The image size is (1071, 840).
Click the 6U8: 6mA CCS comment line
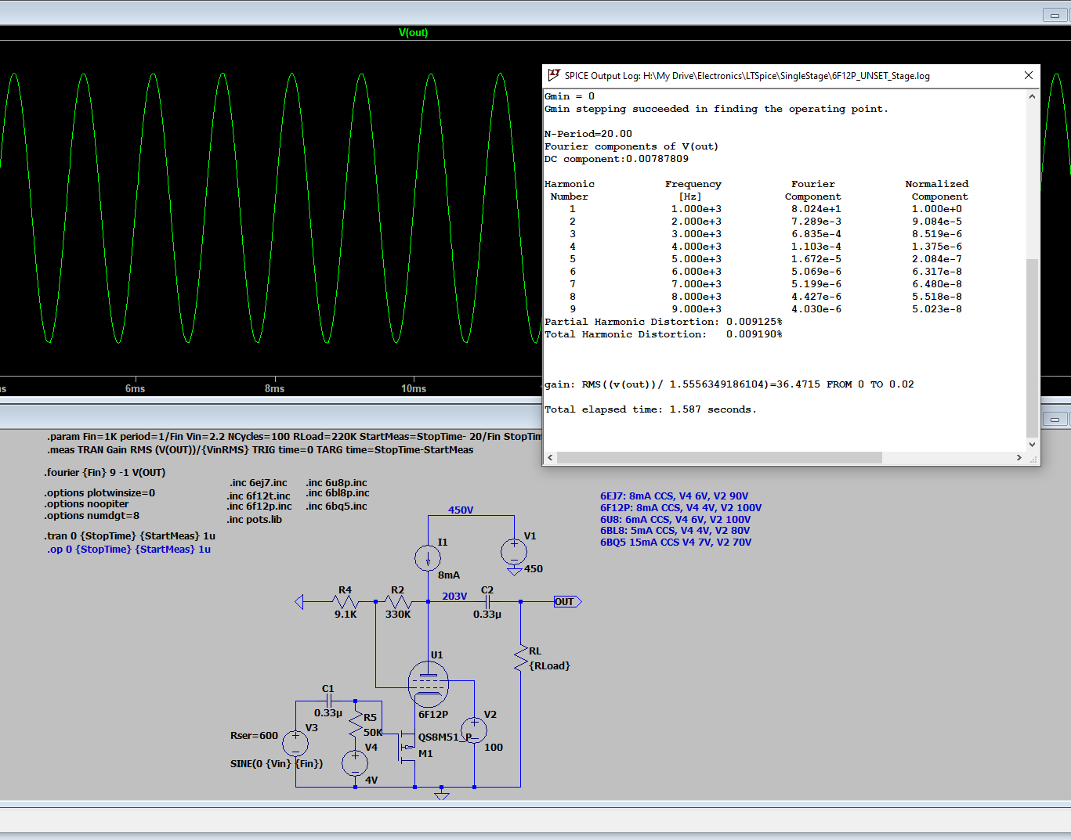(x=675, y=519)
